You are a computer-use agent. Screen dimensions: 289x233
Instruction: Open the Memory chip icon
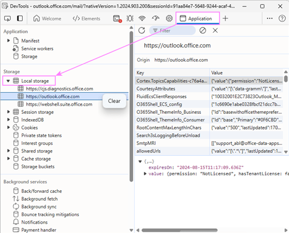(x=169, y=19)
